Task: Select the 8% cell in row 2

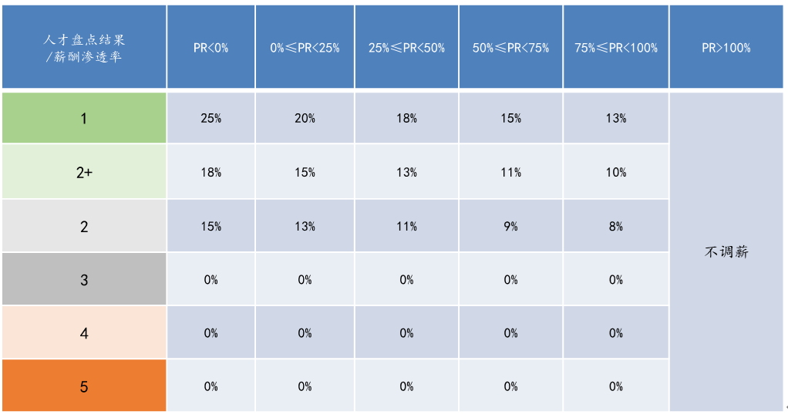Action: click(616, 226)
